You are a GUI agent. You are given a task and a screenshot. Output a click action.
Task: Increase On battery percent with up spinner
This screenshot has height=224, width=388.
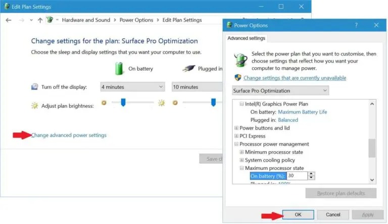pyautogui.click(x=311, y=174)
